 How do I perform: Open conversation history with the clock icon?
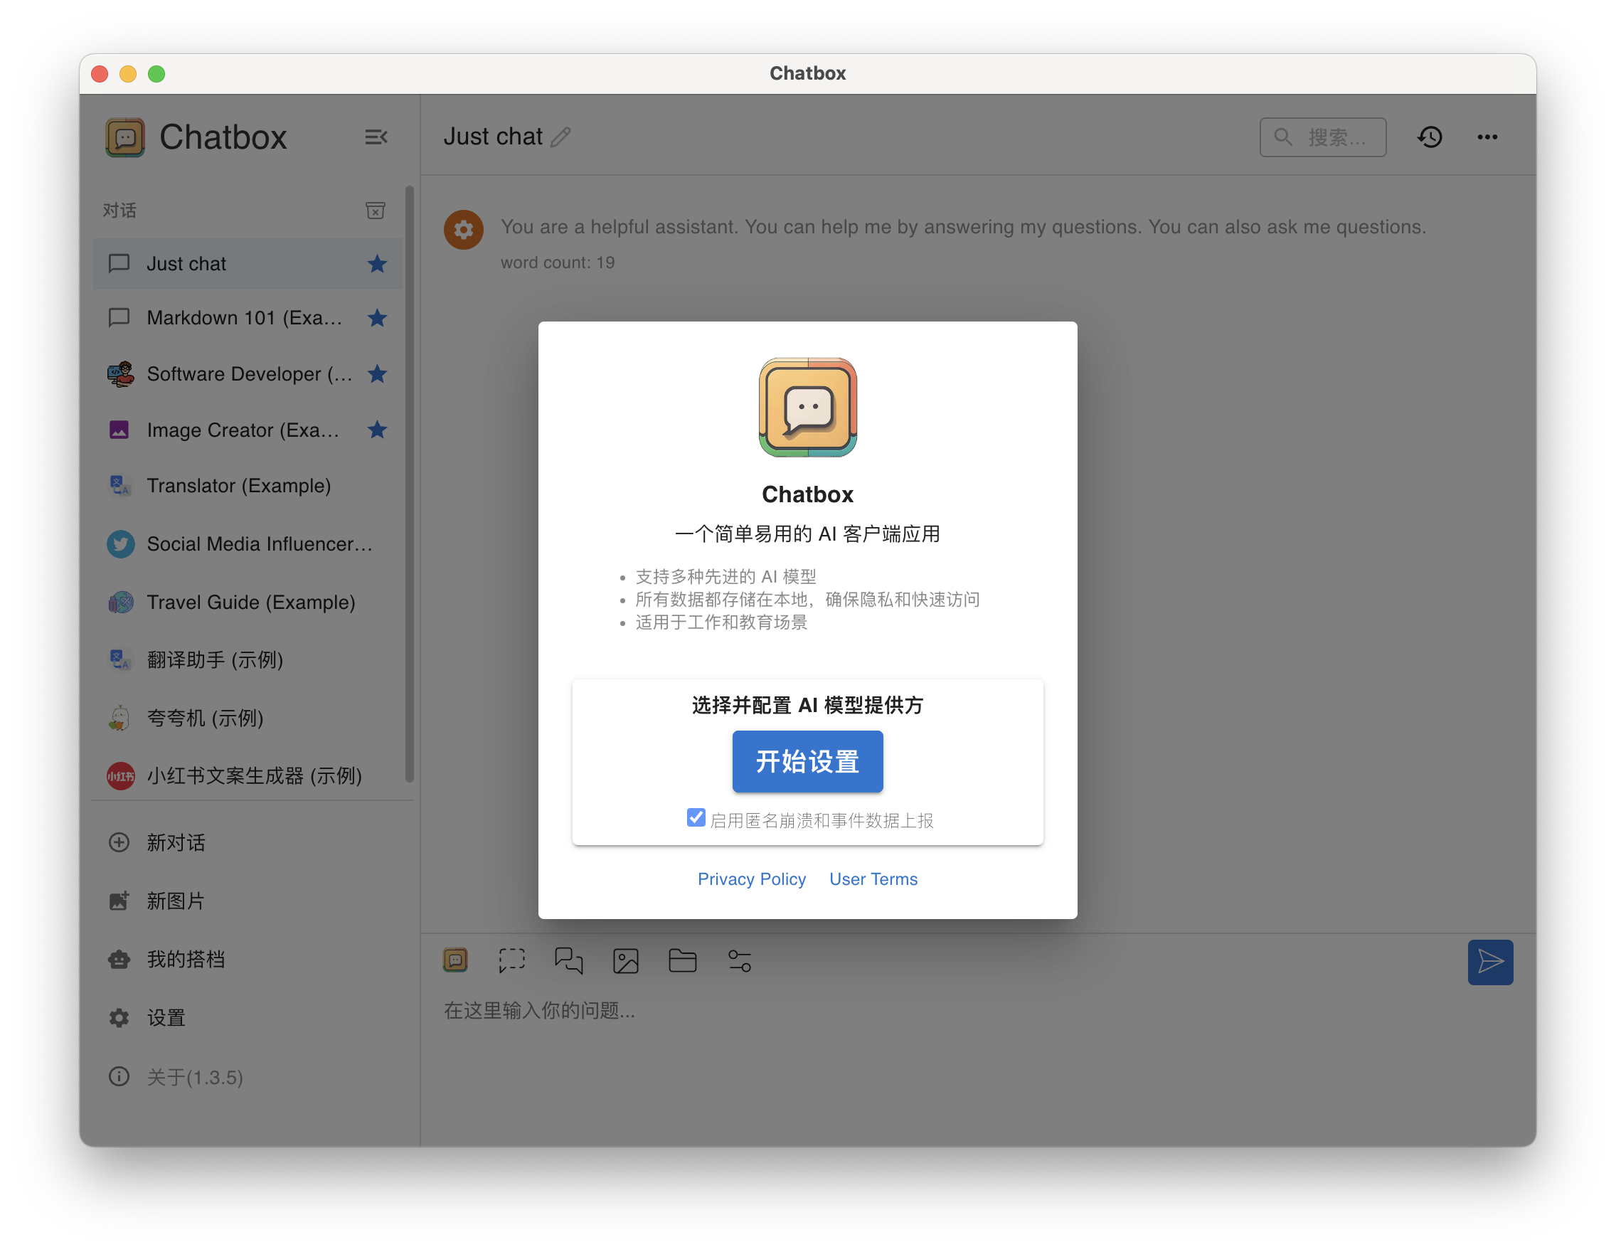1430,136
